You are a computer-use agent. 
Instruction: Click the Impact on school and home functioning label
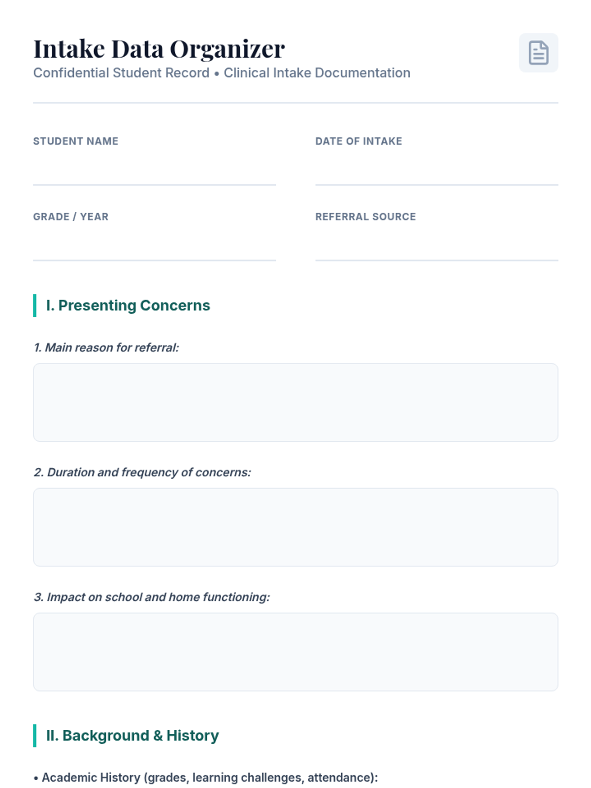[x=152, y=597]
